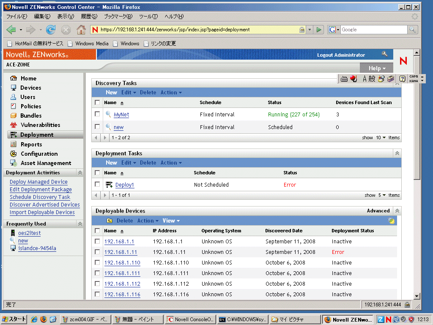The height and width of the screenshot is (325, 433).
Task: Change Discovery Tasks show 10 items dropdown
Action: click(x=381, y=138)
